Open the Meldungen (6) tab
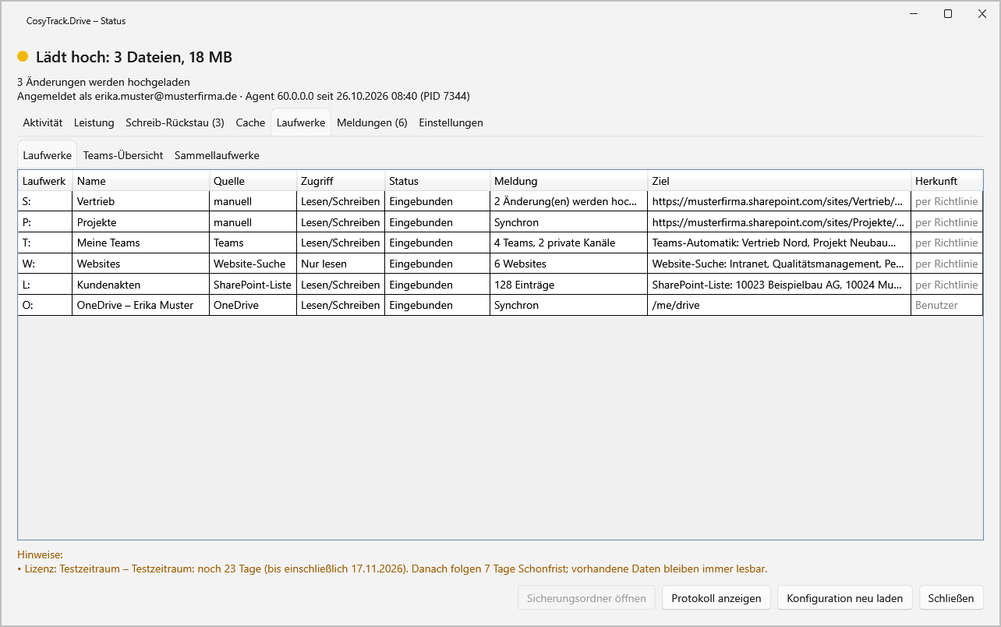Image resolution: width=1001 pixels, height=627 pixels. 372,122
